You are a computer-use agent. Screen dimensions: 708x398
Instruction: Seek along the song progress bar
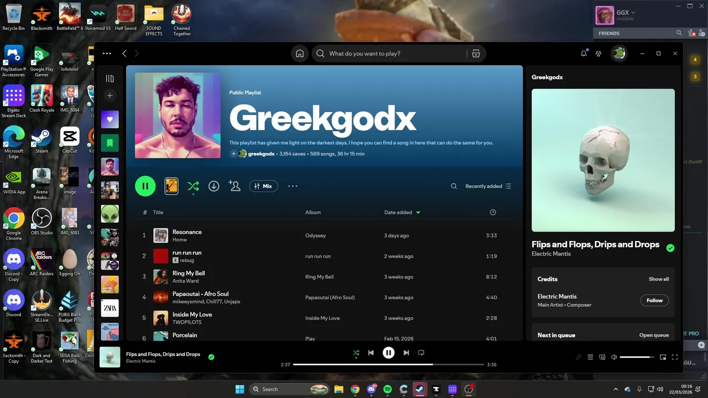click(389, 365)
